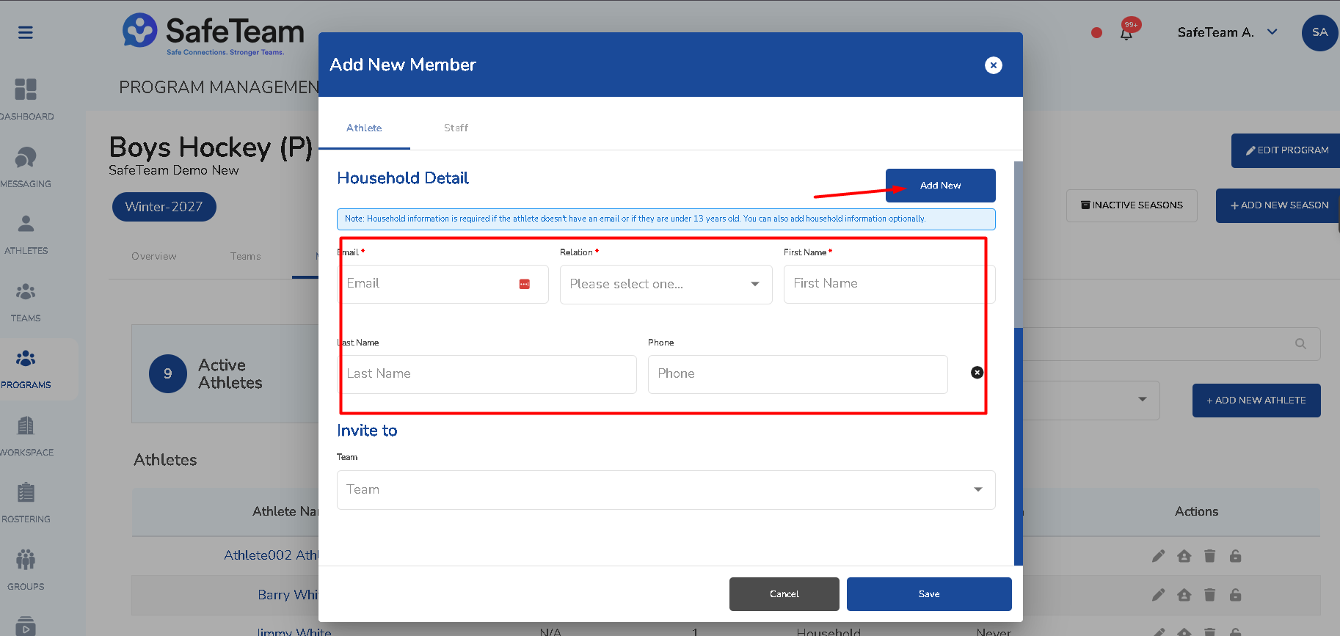Open household icon in the Athlete002 row

1184,556
